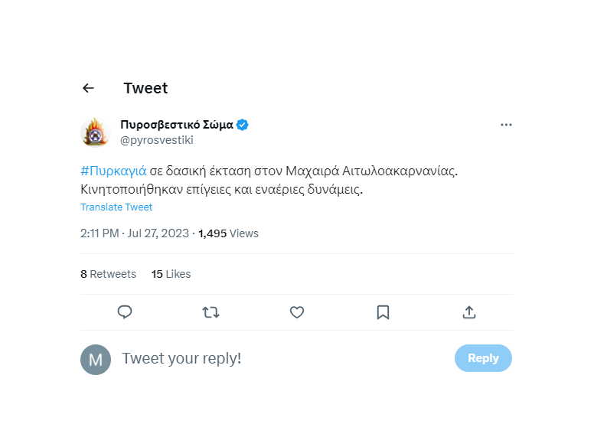Image resolution: width=607 pixels, height=424 pixels.
Task: Open the @pyrosvestiki handle
Action: tap(157, 140)
